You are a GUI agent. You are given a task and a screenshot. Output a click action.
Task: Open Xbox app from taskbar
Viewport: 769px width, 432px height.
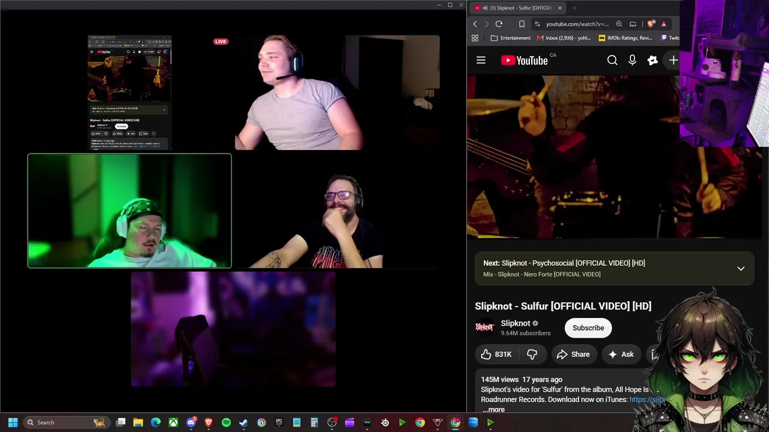tap(173, 422)
